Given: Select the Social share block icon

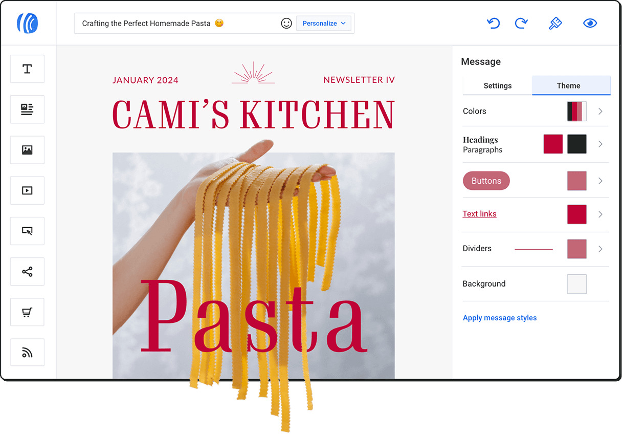Looking at the screenshot, I should pos(27,272).
